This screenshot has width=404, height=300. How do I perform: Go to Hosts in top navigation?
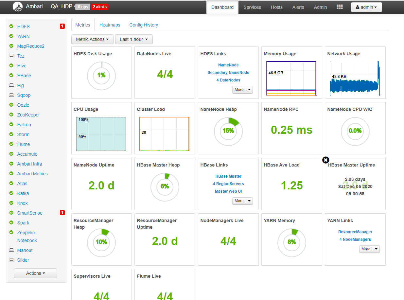pos(276,7)
